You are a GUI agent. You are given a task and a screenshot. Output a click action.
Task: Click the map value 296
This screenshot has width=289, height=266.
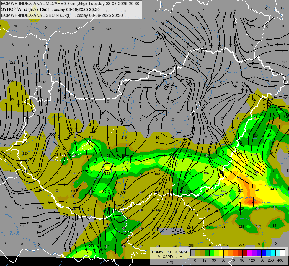pos(191,246)
